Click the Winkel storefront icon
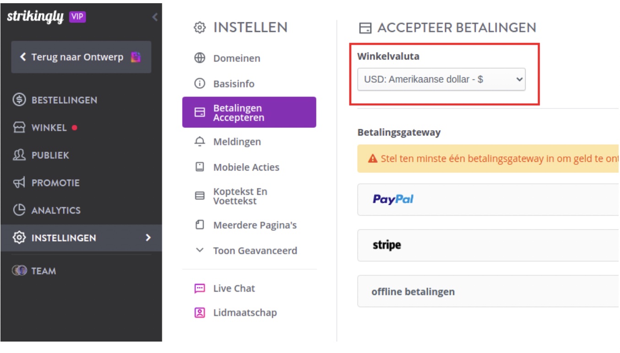Viewport: 620px width, 353px height. coord(19,128)
